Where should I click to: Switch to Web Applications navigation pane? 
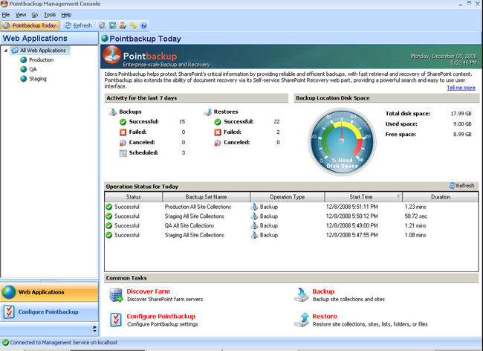[49, 292]
